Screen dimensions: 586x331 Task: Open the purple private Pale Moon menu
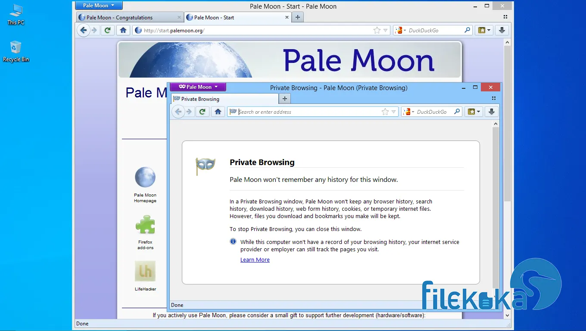pyautogui.click(x=198, y=87)
